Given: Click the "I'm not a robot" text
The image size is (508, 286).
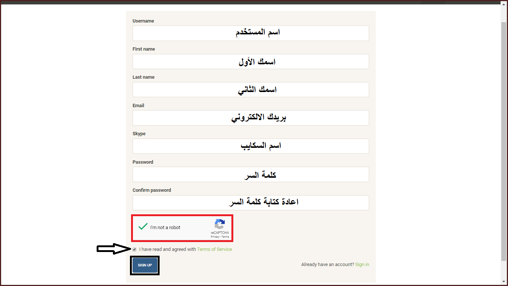Looking at the screenshot, I should coord(165,228).
